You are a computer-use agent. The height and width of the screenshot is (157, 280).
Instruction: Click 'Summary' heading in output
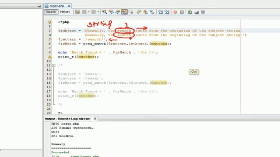(58, 144)
